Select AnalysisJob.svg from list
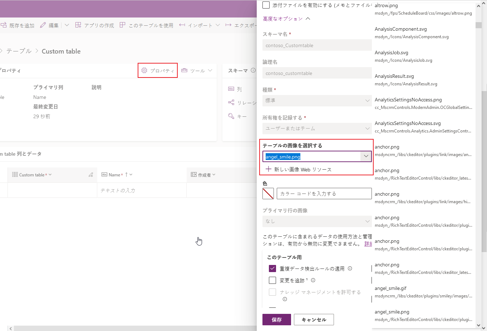 click(424, 56)
